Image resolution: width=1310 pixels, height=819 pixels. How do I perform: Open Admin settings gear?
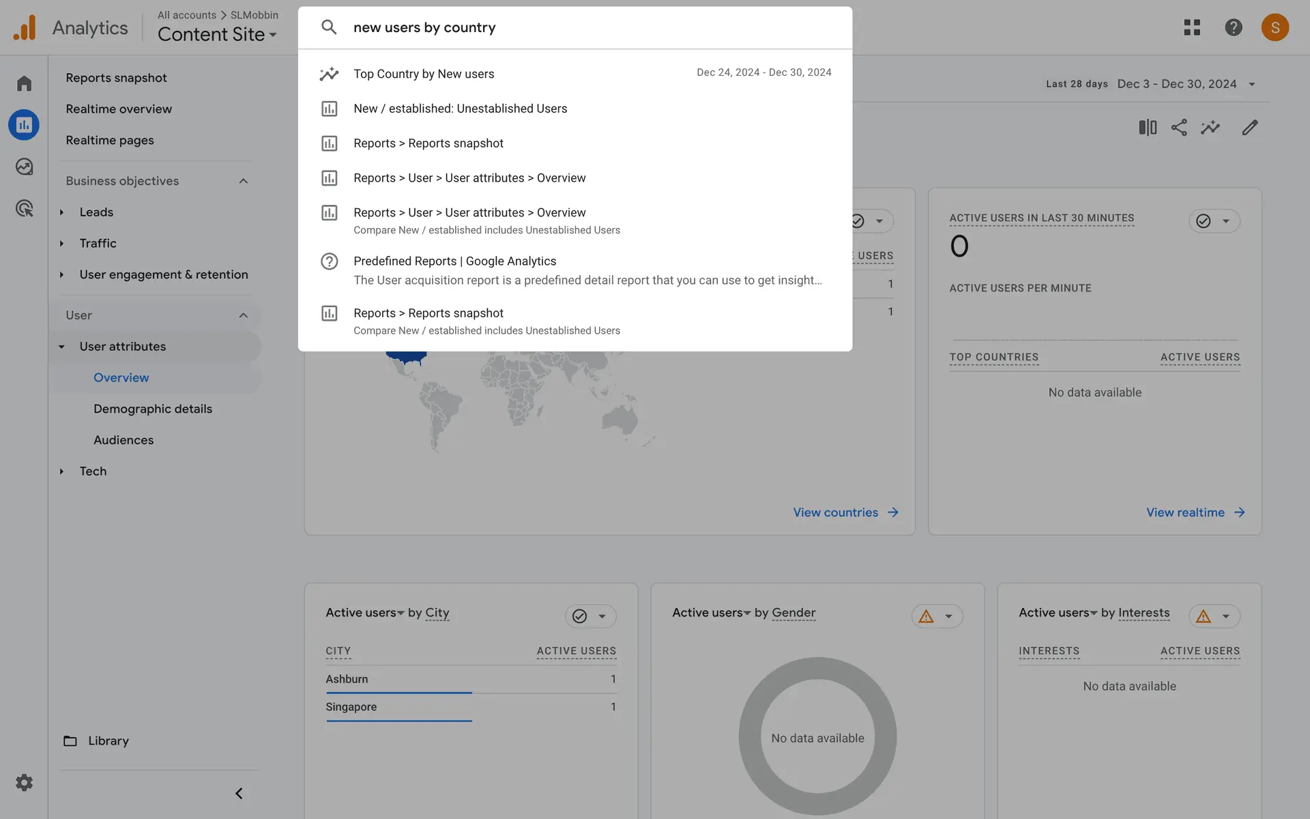click(24, 782)
